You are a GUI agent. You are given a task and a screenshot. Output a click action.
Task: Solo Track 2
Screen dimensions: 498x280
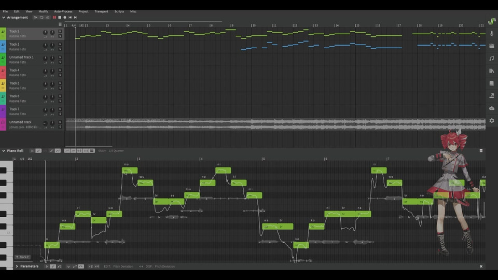click(x=60, y=36)
